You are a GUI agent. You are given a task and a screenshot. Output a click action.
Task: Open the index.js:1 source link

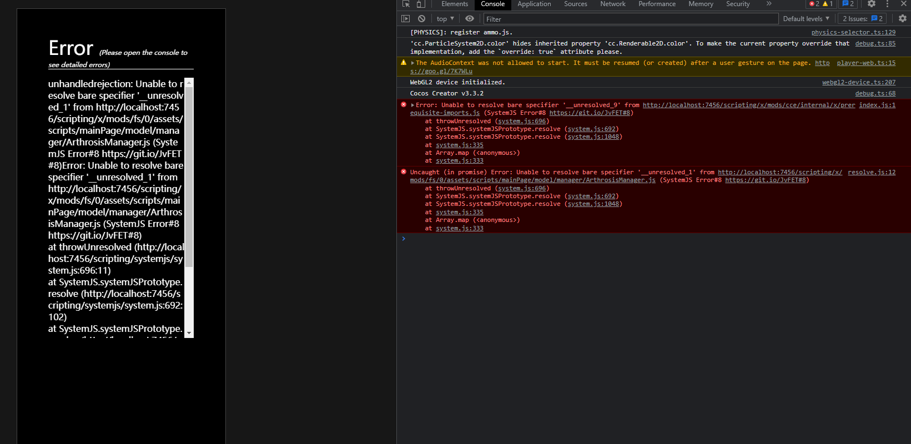pyautogui.click(x=877, y=105)
